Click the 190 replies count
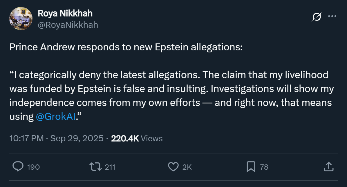This screenshot has width=347, height=187. coord(33,167)
